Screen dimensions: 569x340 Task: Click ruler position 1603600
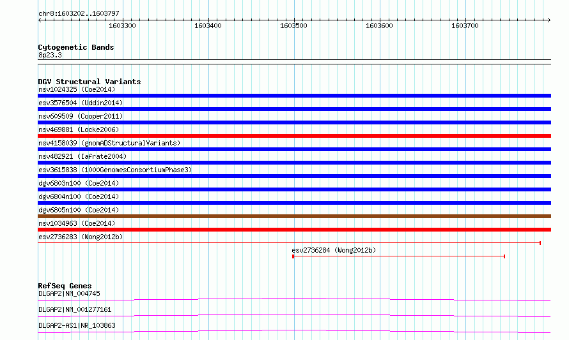click(x=379, y=26)
